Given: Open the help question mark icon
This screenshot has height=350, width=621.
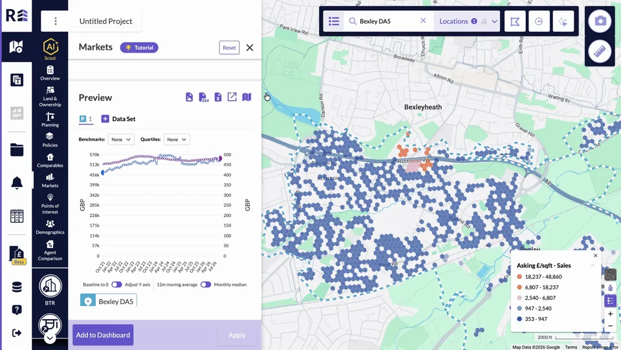Looking at the screenshot, I should coord(17,310).
